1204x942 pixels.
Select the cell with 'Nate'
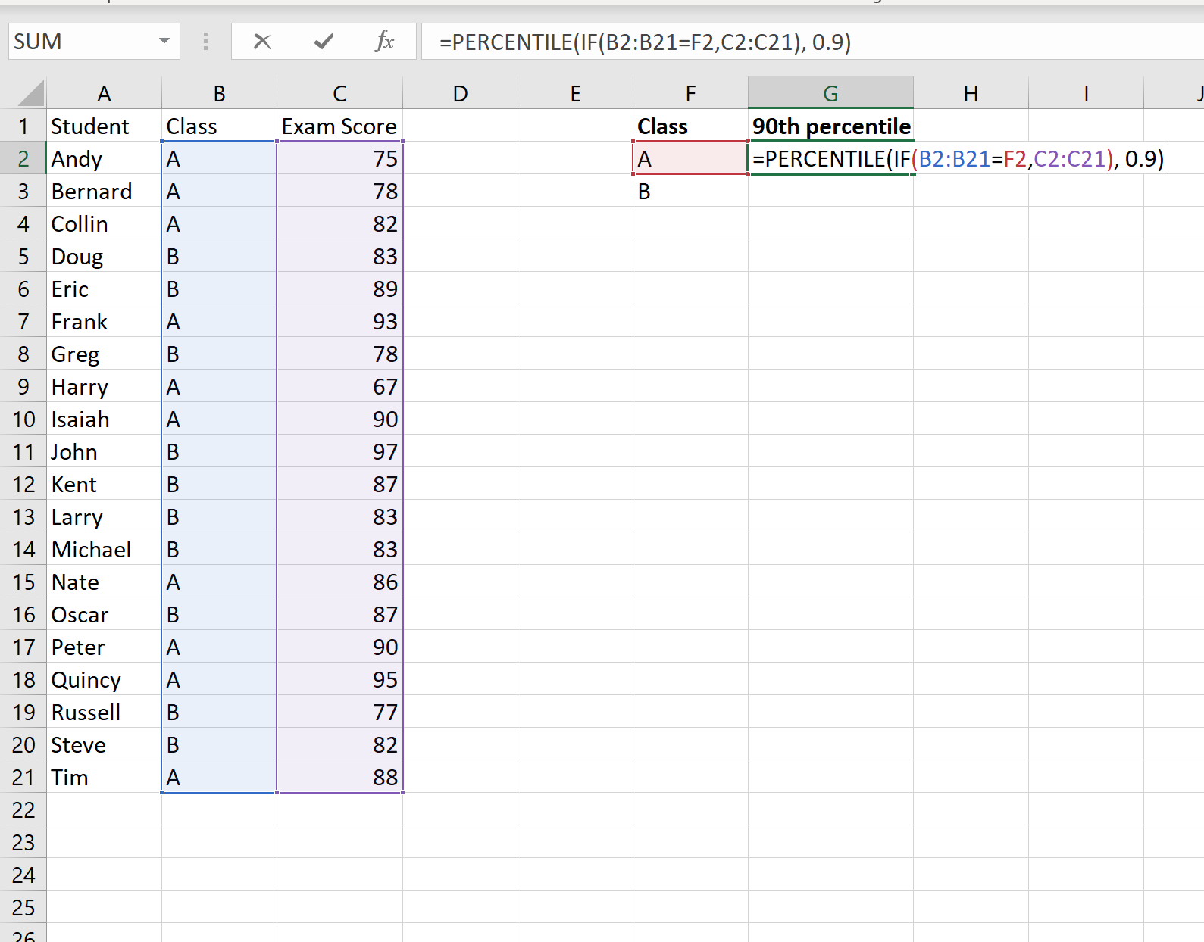point(104,582)
